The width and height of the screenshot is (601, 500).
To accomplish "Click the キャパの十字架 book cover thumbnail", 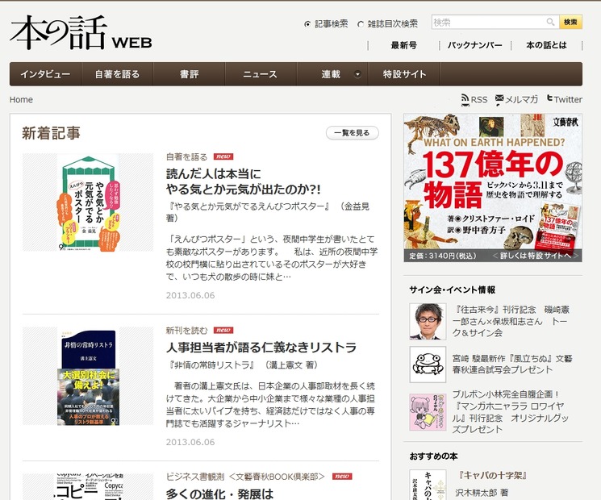I will pos(428,485).
